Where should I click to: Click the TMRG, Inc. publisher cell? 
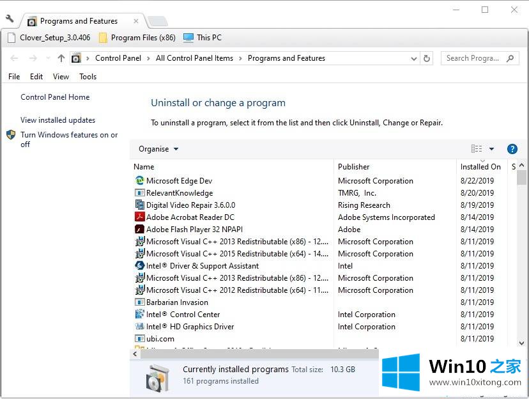(357, 192)
